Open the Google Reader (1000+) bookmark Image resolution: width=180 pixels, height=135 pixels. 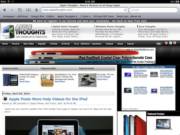click(43, 16)
